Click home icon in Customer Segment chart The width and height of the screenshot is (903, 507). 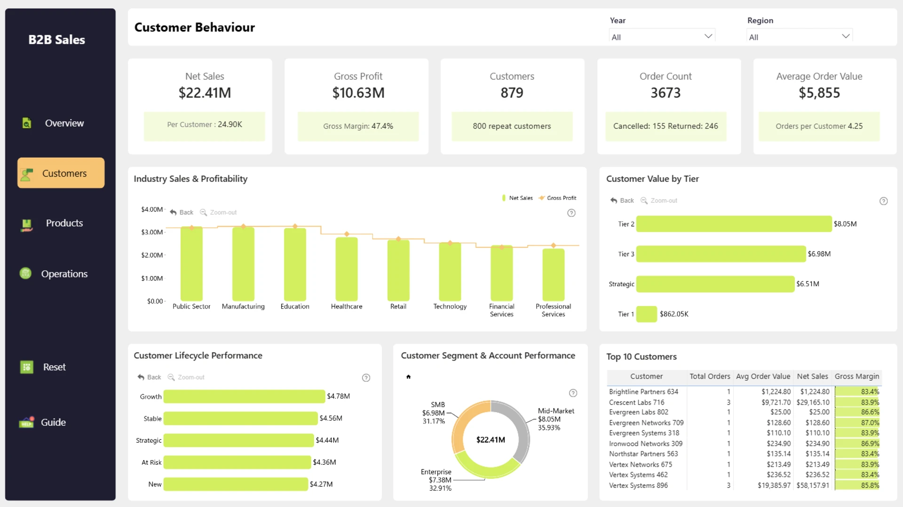click(408, 376)
